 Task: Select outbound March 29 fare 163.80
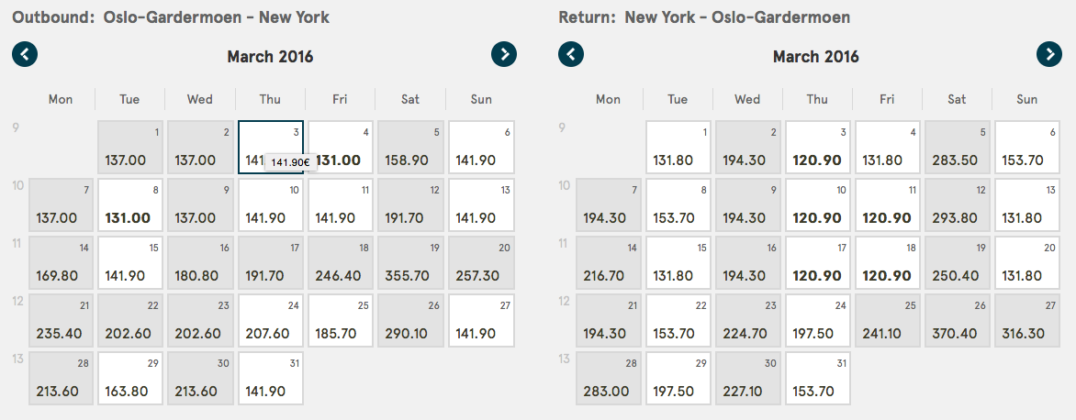tap(131, 378)
